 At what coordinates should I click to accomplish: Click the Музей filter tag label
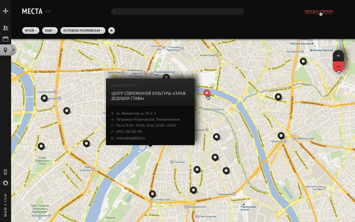tap(29, 31)
